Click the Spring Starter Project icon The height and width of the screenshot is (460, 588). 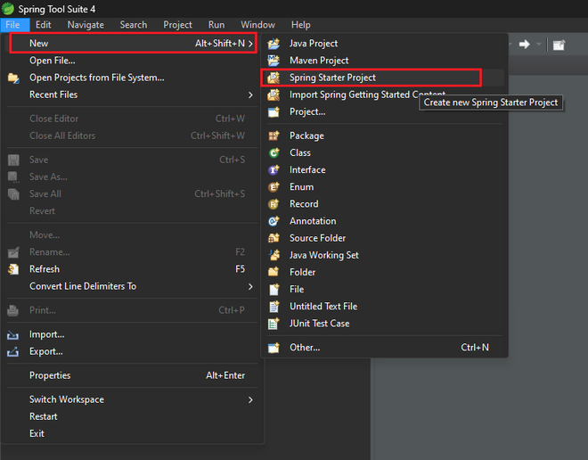(274, 78)
